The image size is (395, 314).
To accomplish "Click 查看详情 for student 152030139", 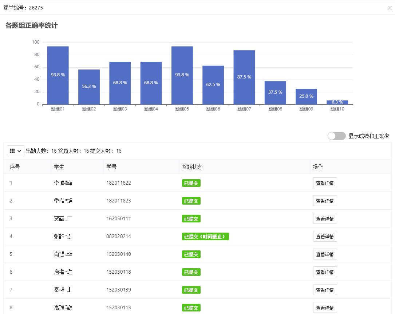I will (x=325, y=290).
